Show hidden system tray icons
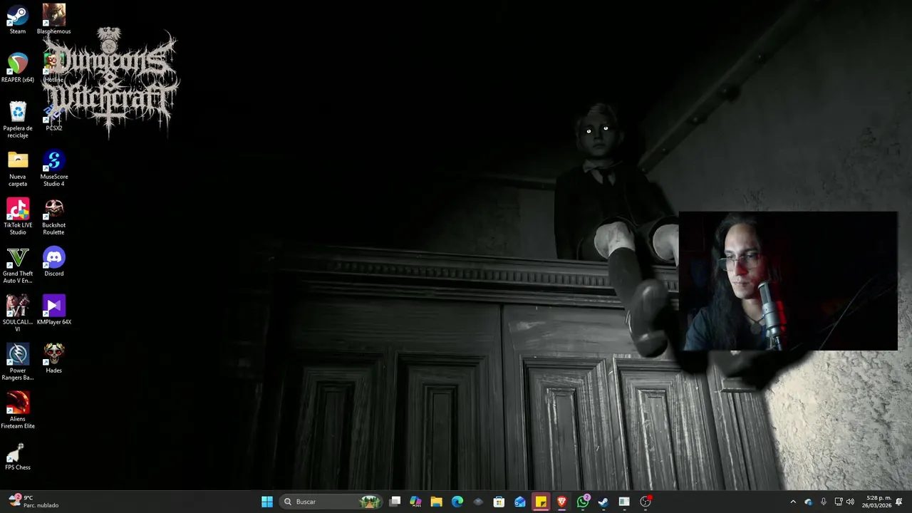Viewport: 912px width, 513px height. click(x=793, y=502)
